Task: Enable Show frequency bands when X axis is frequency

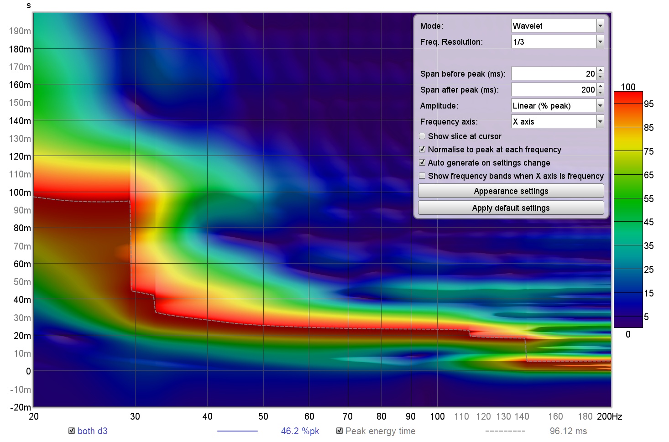Action: coord(422,176)
